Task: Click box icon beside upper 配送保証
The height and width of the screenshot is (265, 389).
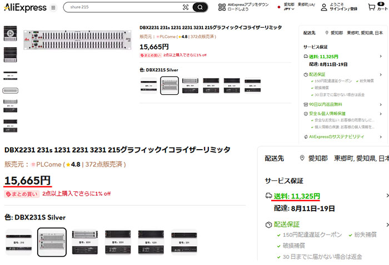Action: coord(306,74)
